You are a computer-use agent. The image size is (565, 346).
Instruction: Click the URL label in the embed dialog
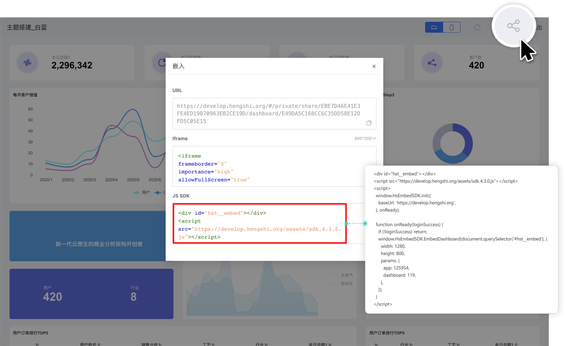coord(177,91)
